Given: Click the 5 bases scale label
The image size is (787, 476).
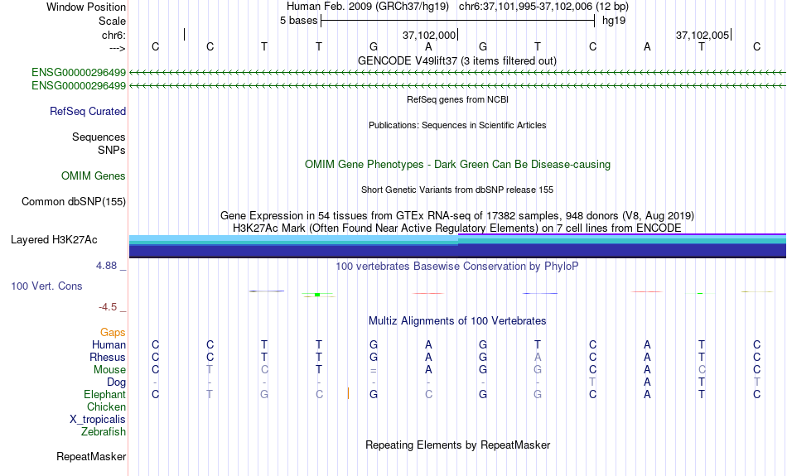Looking at the screenshot, I should coord(298,21).
